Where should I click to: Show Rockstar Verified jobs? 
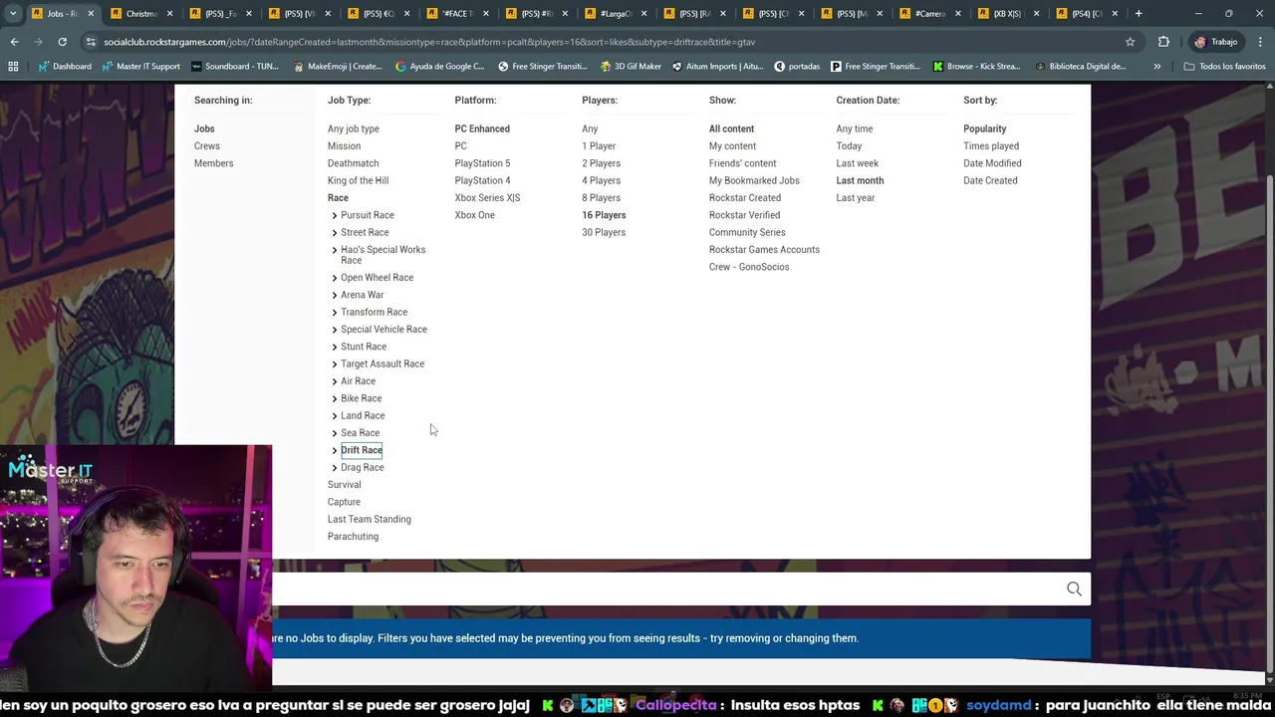point(744,215)
